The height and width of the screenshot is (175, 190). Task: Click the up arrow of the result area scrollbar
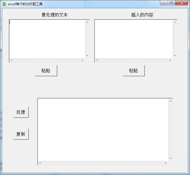pos(171,101)
